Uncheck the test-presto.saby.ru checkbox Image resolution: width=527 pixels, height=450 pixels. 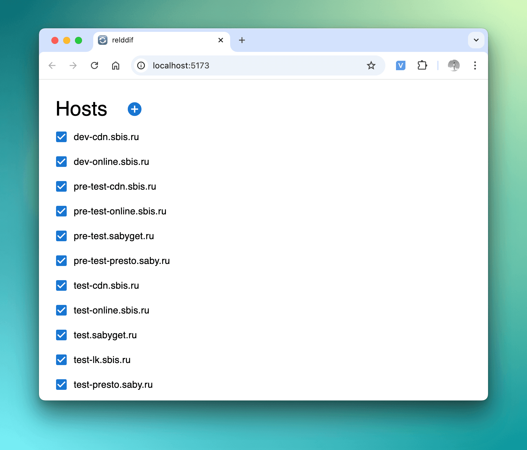click(x=61, y=385)
